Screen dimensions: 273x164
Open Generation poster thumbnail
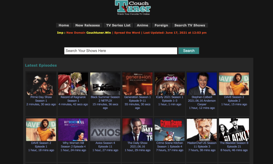click(x=137, y=84)
